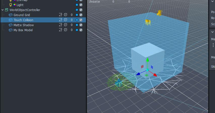Click the My Box Model cube icon

click(11, 30)
